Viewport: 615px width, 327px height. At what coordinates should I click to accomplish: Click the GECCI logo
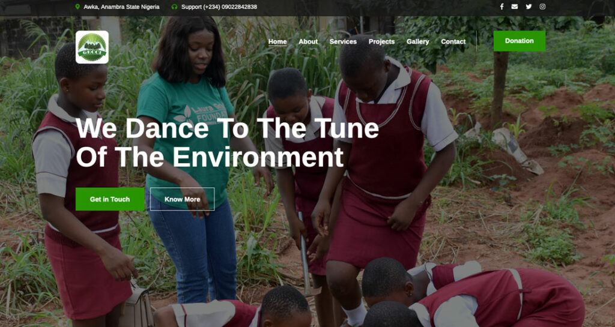click(92, 47)
